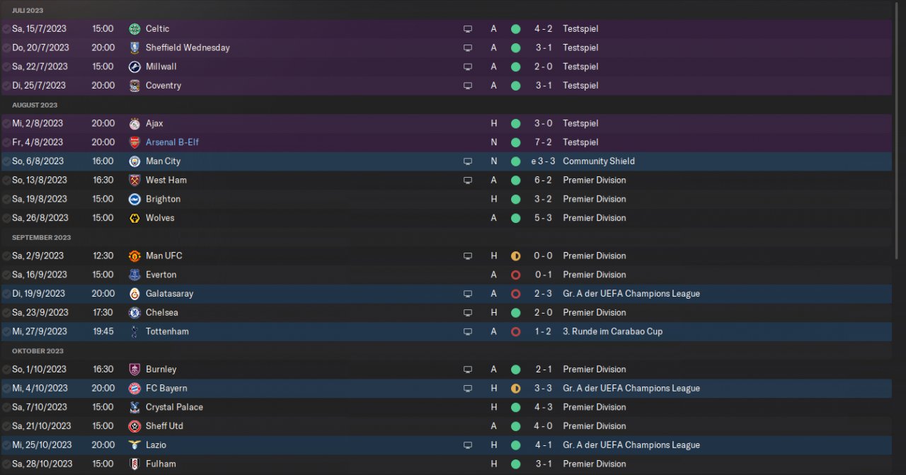Click the green win indicator for West Ham
Viewport: 906px width, 475px height.
coord(515,181)
